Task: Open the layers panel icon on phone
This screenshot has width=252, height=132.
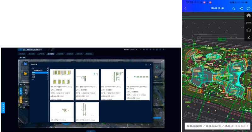Action: coord(249,30)
